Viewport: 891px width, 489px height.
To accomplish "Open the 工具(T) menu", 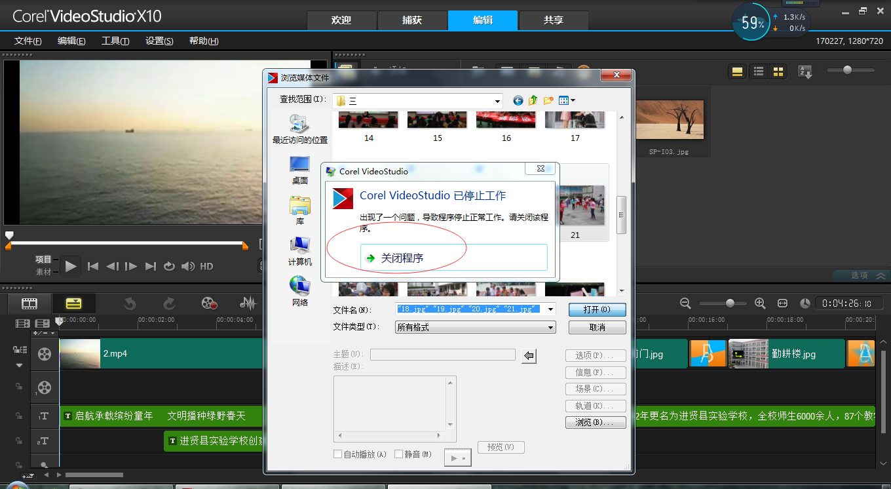I will [115, 41].
